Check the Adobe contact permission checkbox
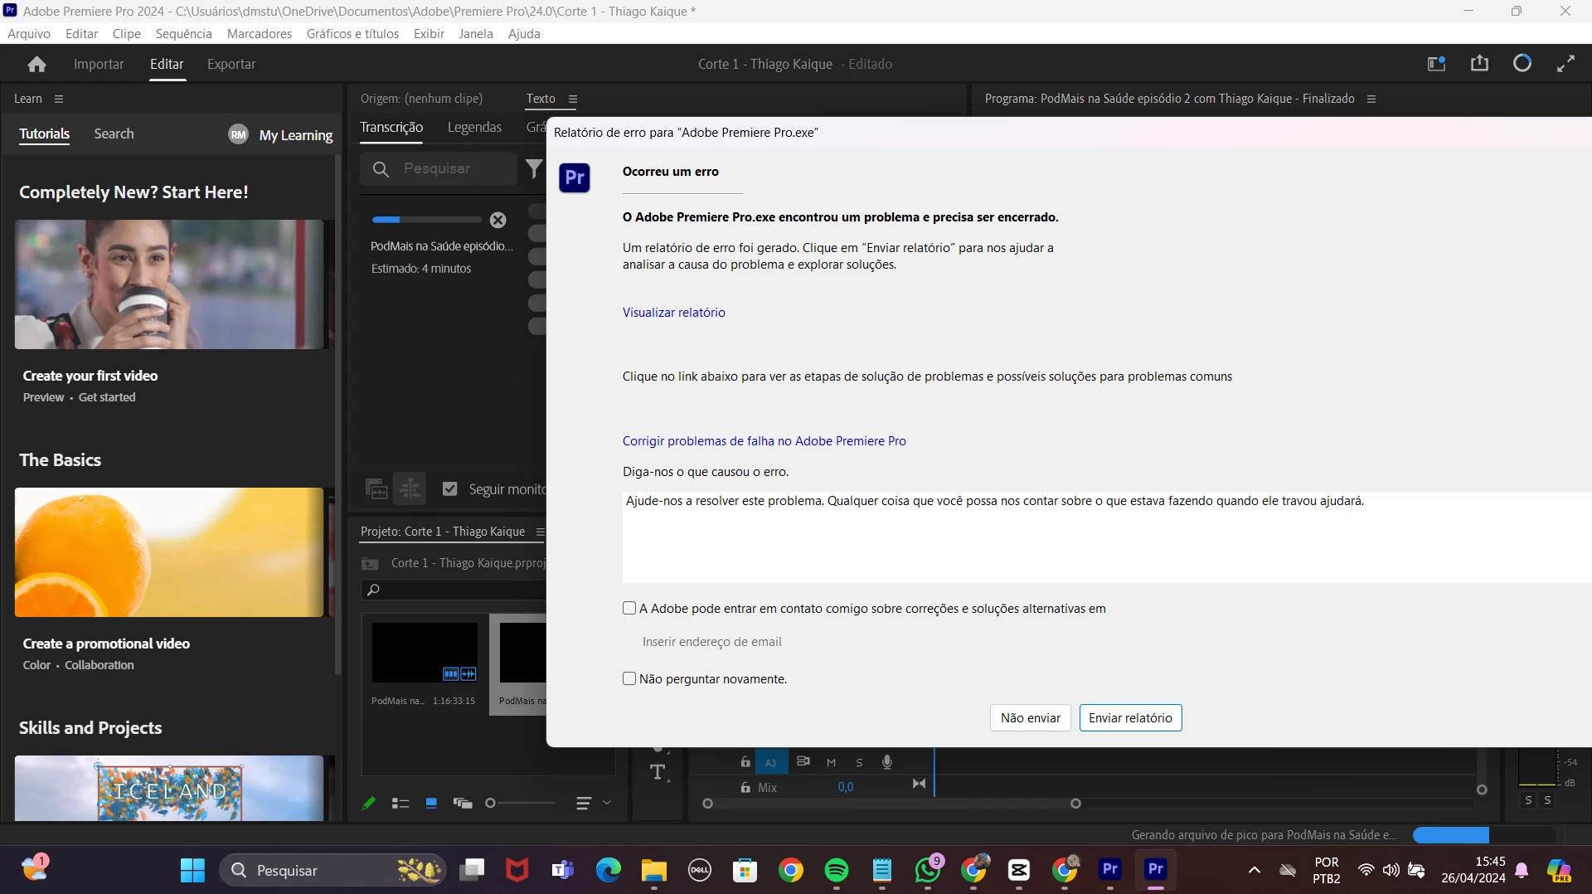The height and width of the screenshot is (894, 1592). [629, 609]
